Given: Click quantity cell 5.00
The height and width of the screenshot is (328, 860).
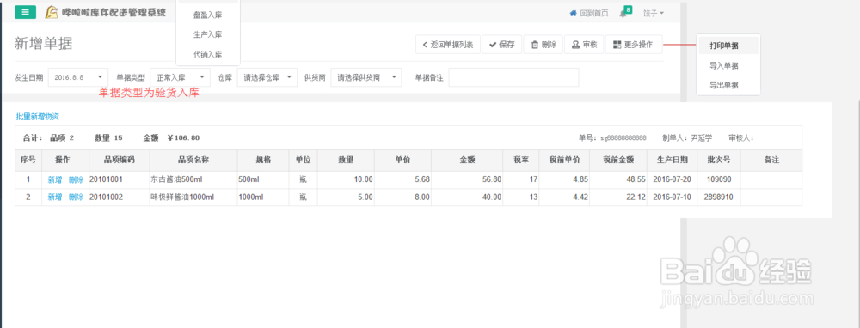Looking at the screenshot, I should coord(346,197).
